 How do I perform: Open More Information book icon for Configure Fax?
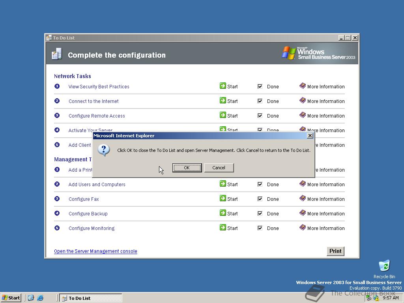[x=303, y=198]
